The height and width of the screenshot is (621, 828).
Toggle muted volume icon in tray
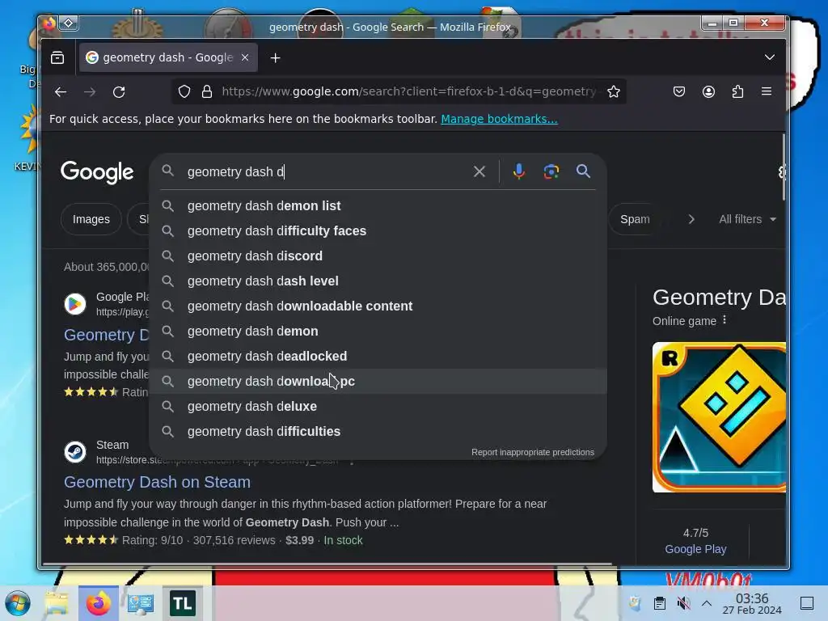pyautogui.click(x=683, y=603)
